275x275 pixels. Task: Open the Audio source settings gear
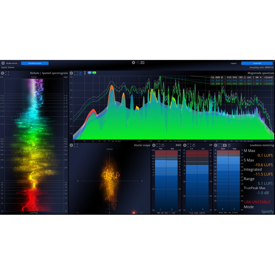3,63
